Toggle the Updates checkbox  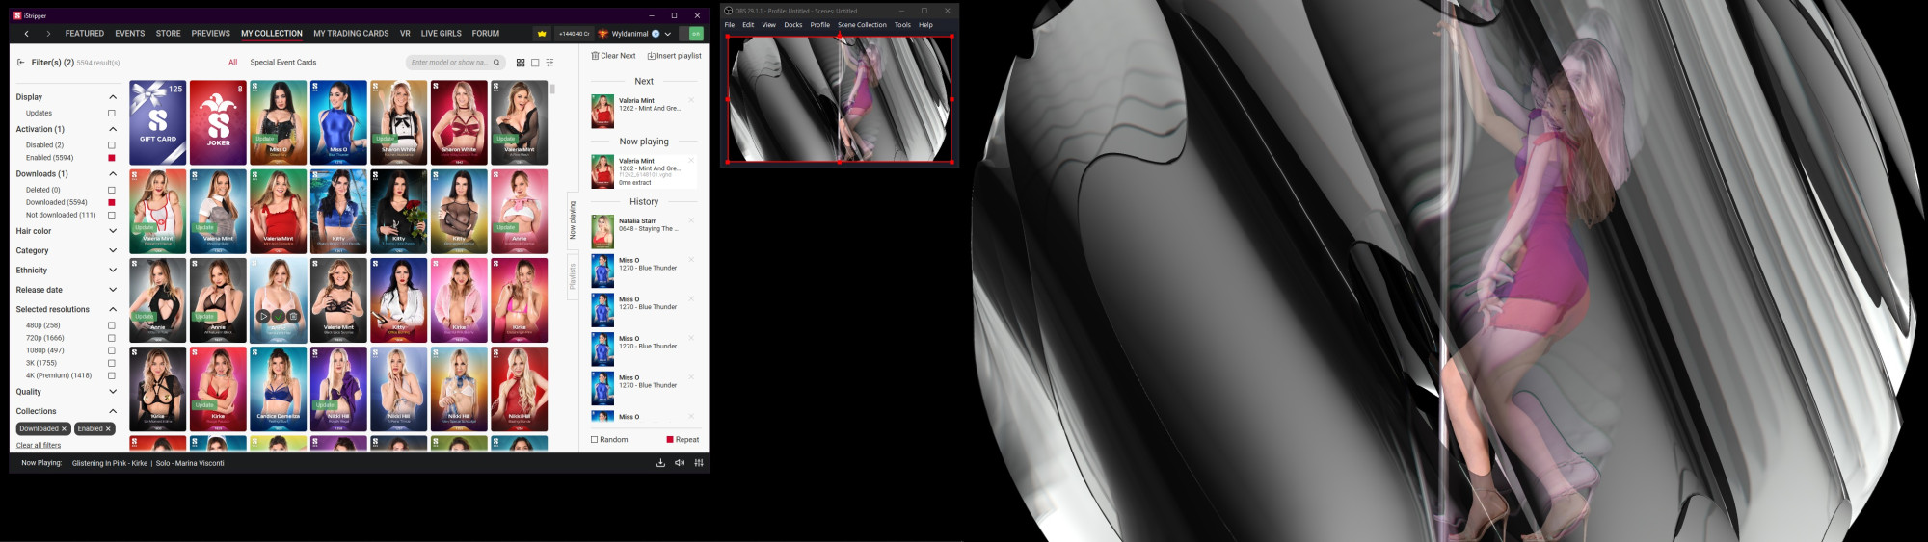click(112, 114)
